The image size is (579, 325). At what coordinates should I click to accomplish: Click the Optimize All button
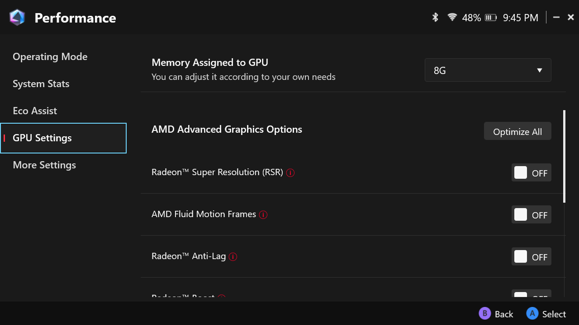coord(517,131)
